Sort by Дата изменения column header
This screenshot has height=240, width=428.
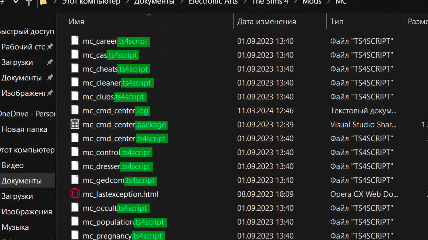tap(266, 22)
